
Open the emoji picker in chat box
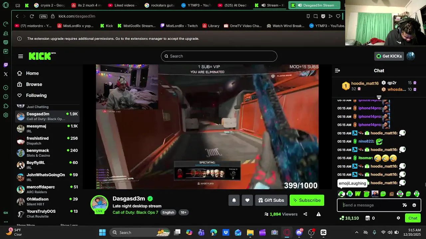[x=414, y=205]
